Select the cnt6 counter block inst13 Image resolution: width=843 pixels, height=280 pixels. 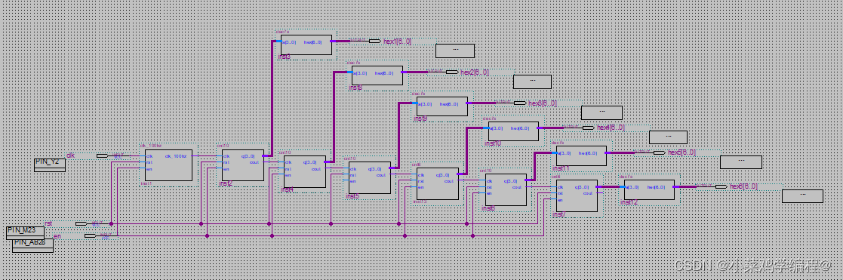tap(438, 184)
